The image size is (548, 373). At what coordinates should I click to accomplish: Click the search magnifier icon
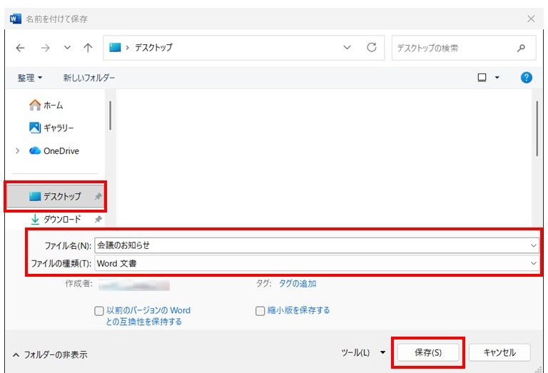point(521,48)
